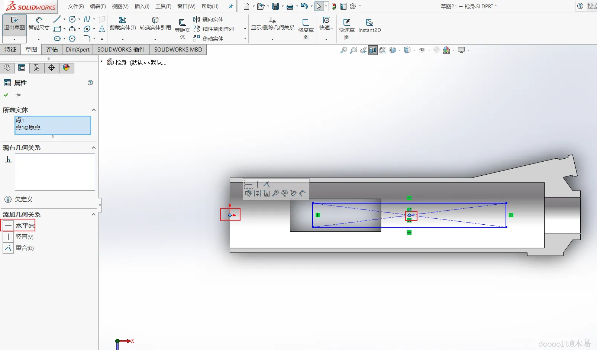Collapse the 现有几何关系 section
The height and width of the screenshot is (350, 597).
(x=94, y=148)
